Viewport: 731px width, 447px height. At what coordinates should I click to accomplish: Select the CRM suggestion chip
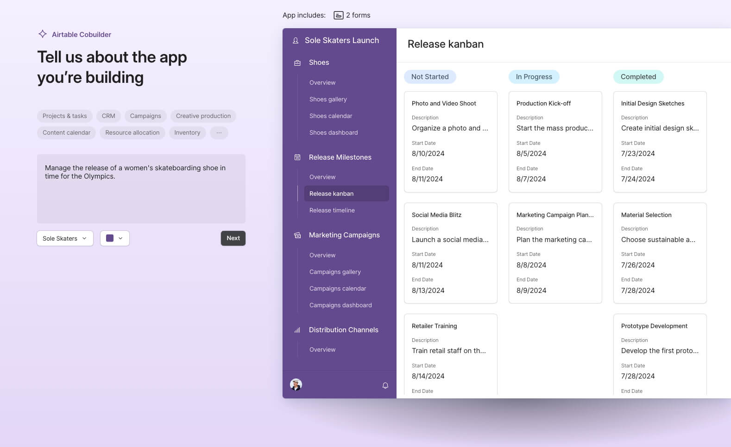pyautogui.click(x=108, y=116)
